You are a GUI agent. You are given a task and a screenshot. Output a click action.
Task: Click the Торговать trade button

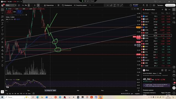(x=160, y=5)
